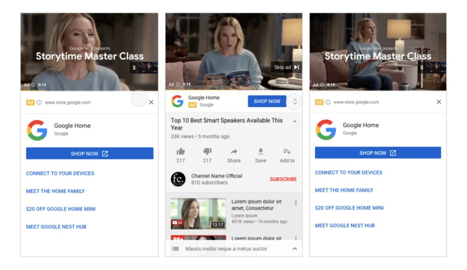Like the video with the thumbs-up icon
Screen dimensions: 467x270
pos(180,152)
